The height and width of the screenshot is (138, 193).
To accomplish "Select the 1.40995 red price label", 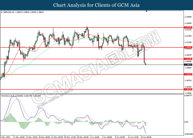I will pyautogui.click(x=188, y=47).
